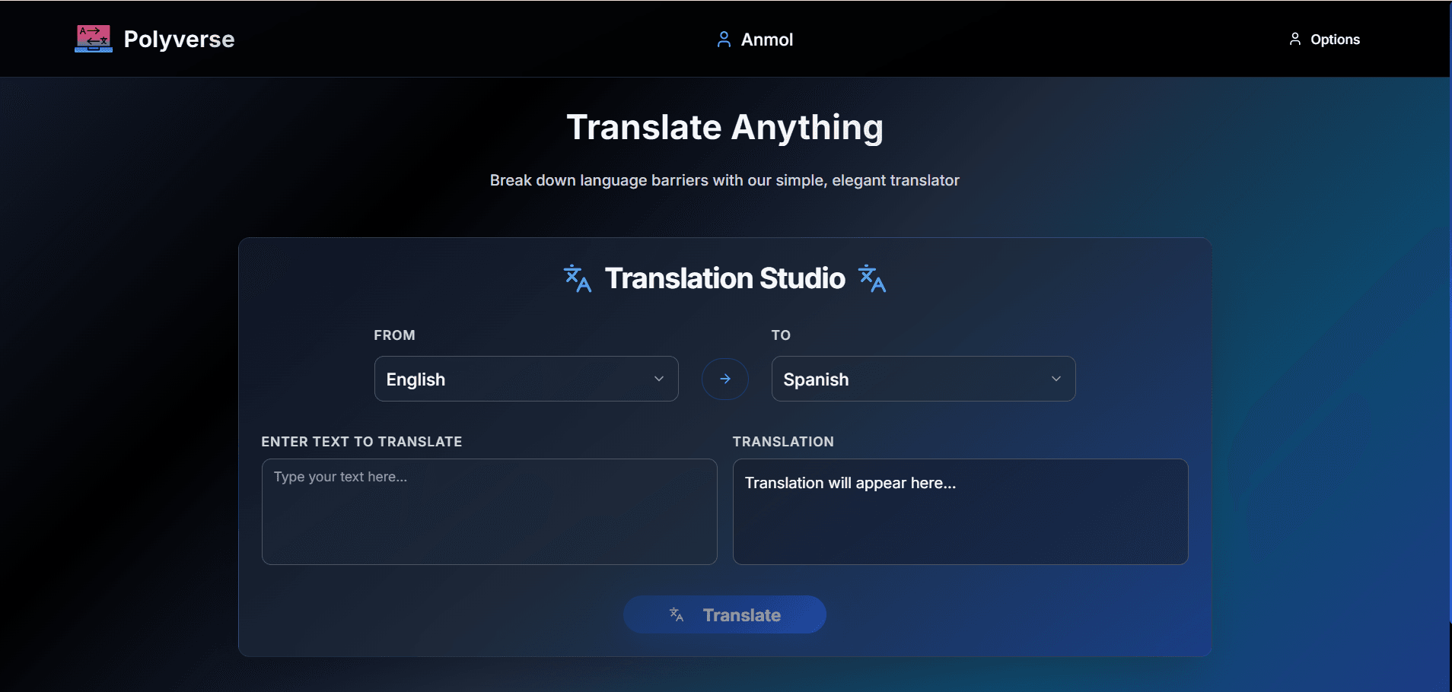Image resolution: width=1452 pixels, height=692 pixels.
Task: Click the Translation output area
Action: tap(960, 511)
